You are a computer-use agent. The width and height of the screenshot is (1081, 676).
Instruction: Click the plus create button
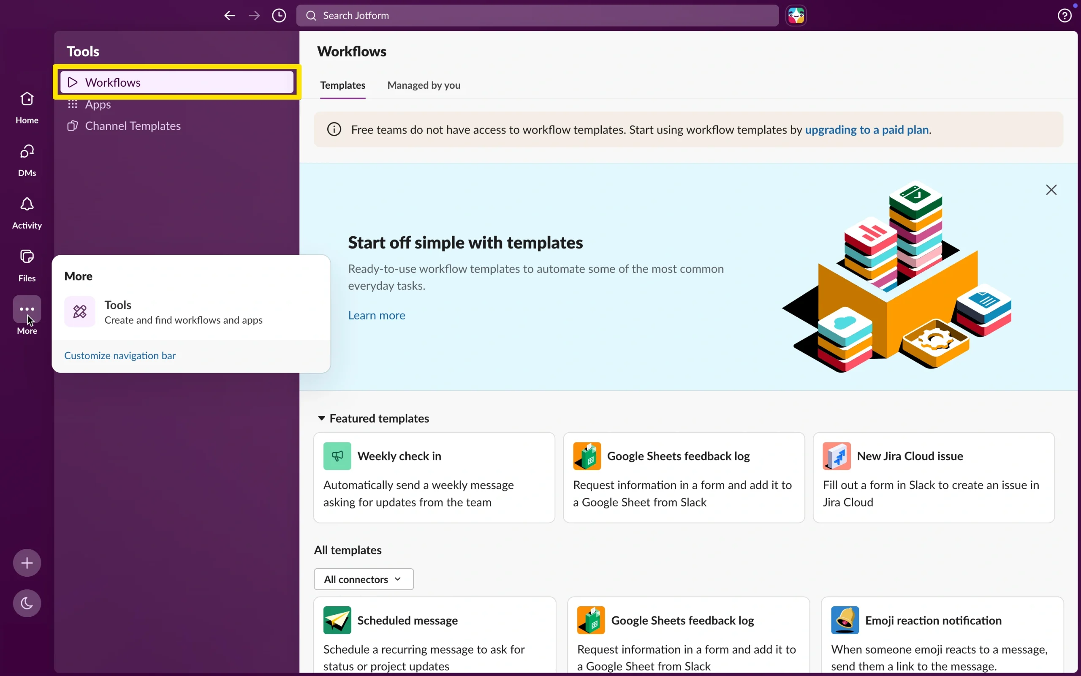click(x=27, y=562)
